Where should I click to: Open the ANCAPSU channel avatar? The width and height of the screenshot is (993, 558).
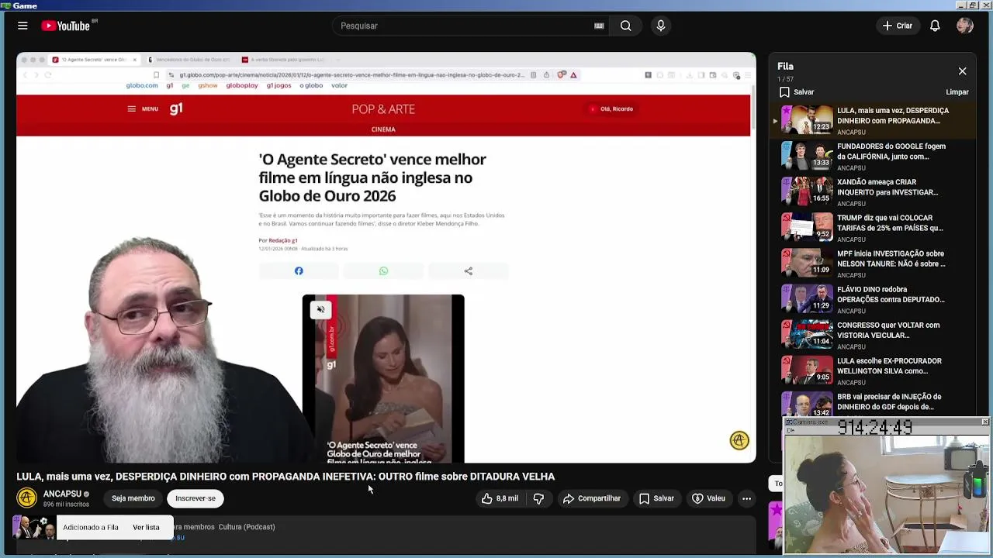[x=27, y=498]
